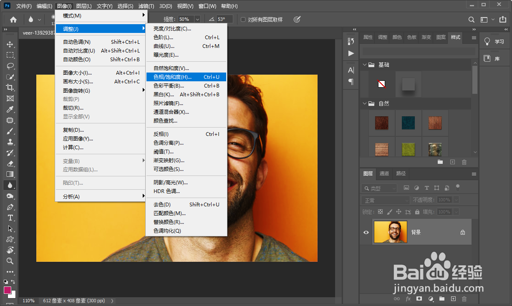Select the Rectangular Marquee tool
512x306 pixels.
coord(10,55)
